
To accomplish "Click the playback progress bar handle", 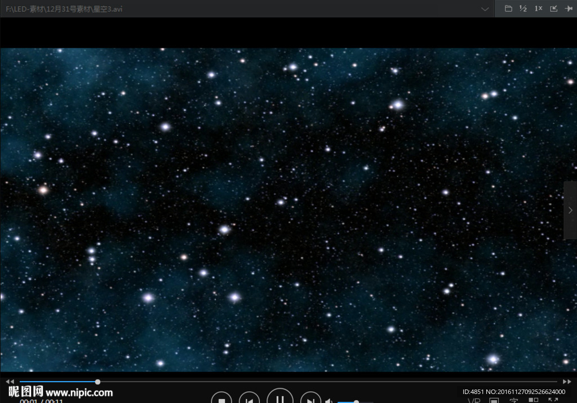I will click(x=97, y=382).
